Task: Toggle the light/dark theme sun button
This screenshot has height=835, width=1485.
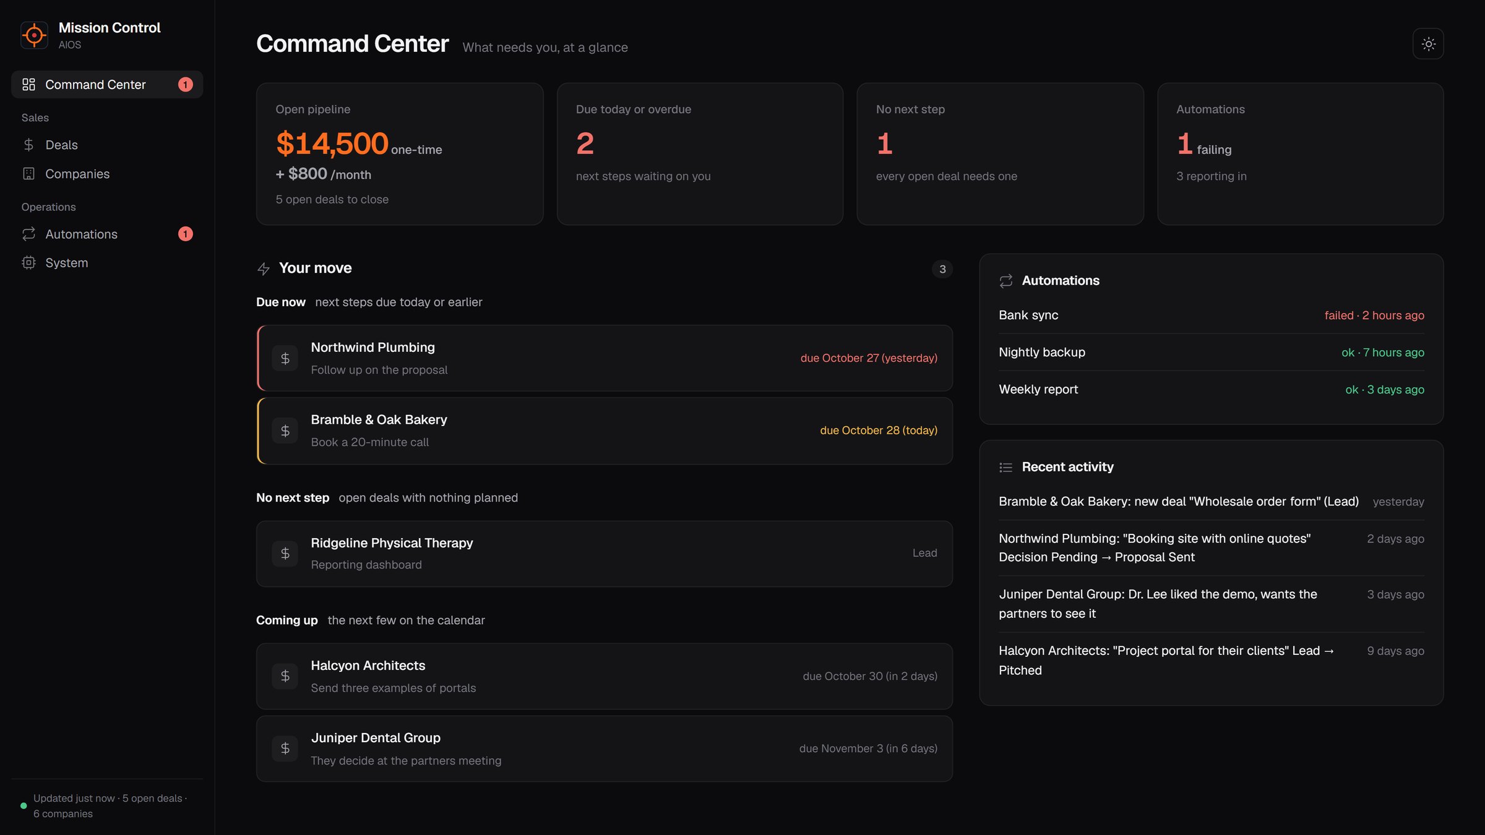Action: tap(1428, 44)
